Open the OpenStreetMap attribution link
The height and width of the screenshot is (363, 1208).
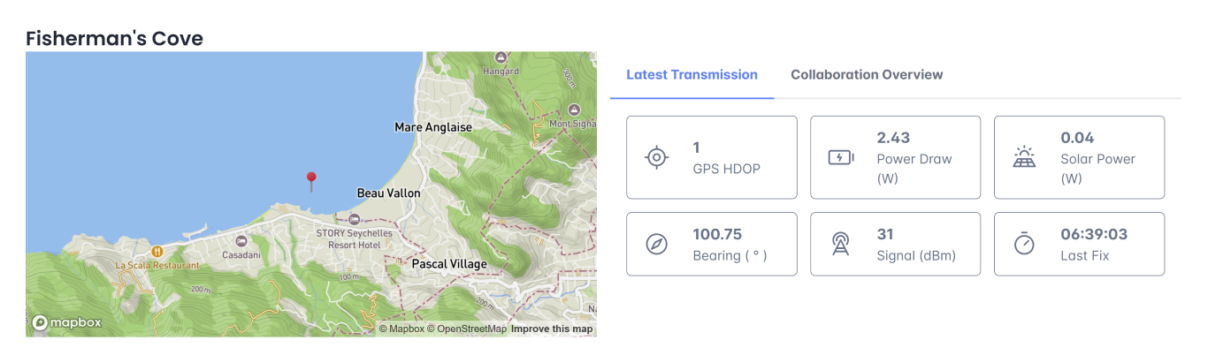[x=467, y=329]
